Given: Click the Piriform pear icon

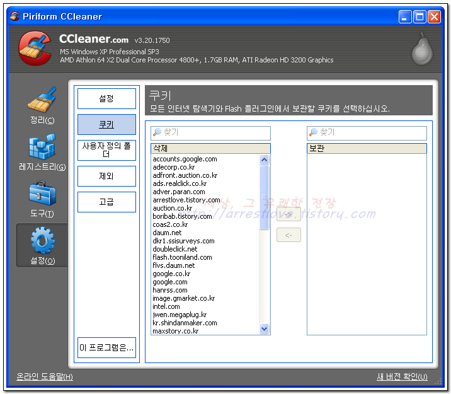Looking at the screenshot, I should click(422, 49).
